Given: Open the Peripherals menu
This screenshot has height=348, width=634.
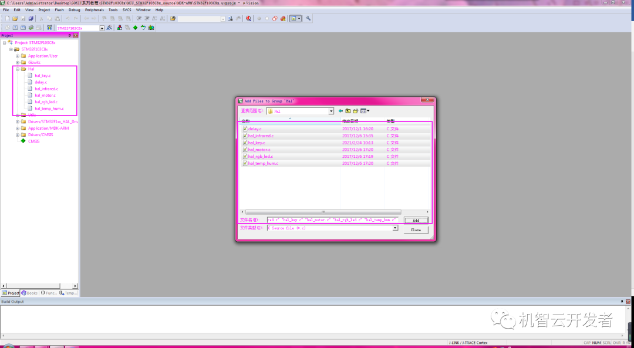Looking at the screenshot, I should tap(95, 9).
